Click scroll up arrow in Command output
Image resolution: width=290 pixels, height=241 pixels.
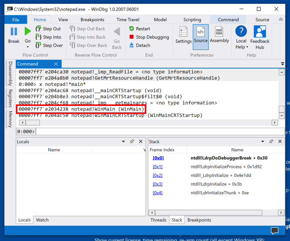point(282,72)
